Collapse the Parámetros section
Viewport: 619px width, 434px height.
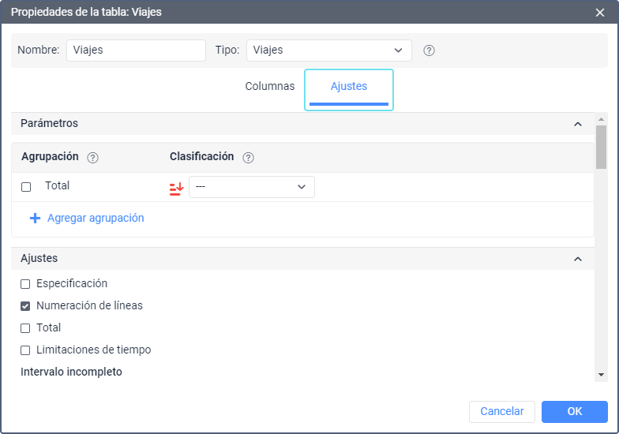point(578,124)
